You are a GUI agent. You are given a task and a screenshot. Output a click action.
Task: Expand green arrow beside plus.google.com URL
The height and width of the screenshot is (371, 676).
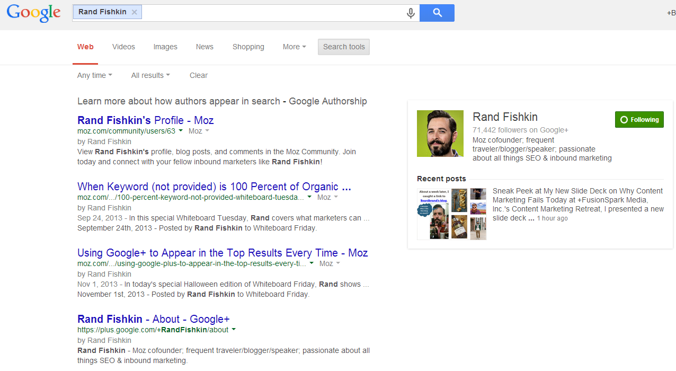click(234, 329)
